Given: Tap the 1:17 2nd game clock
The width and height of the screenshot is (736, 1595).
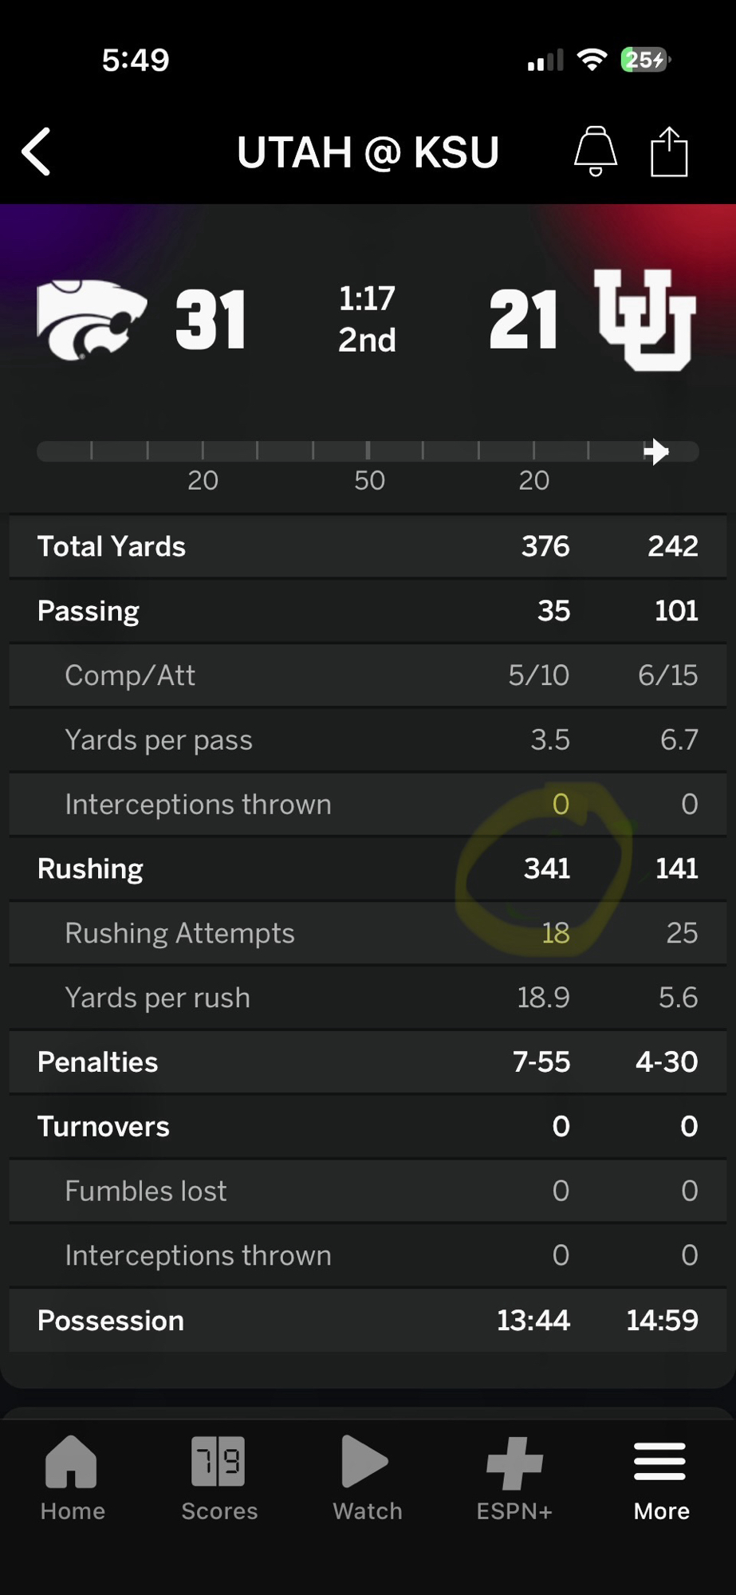Looking at the screenshot, I should coord(367,319).
